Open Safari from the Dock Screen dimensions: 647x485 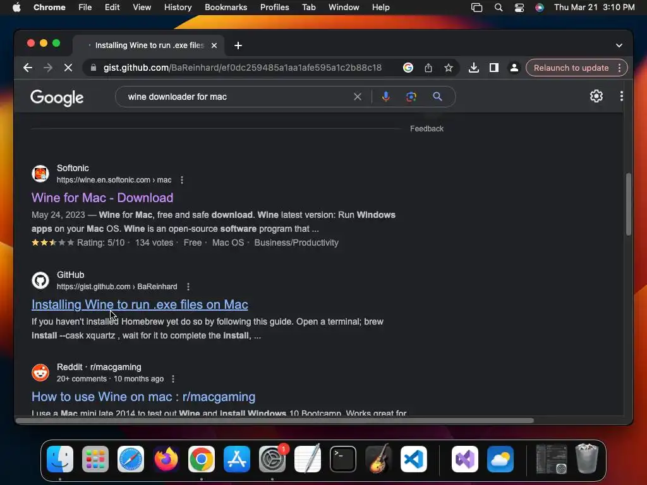pyautogui.click(x=131, y=459)
